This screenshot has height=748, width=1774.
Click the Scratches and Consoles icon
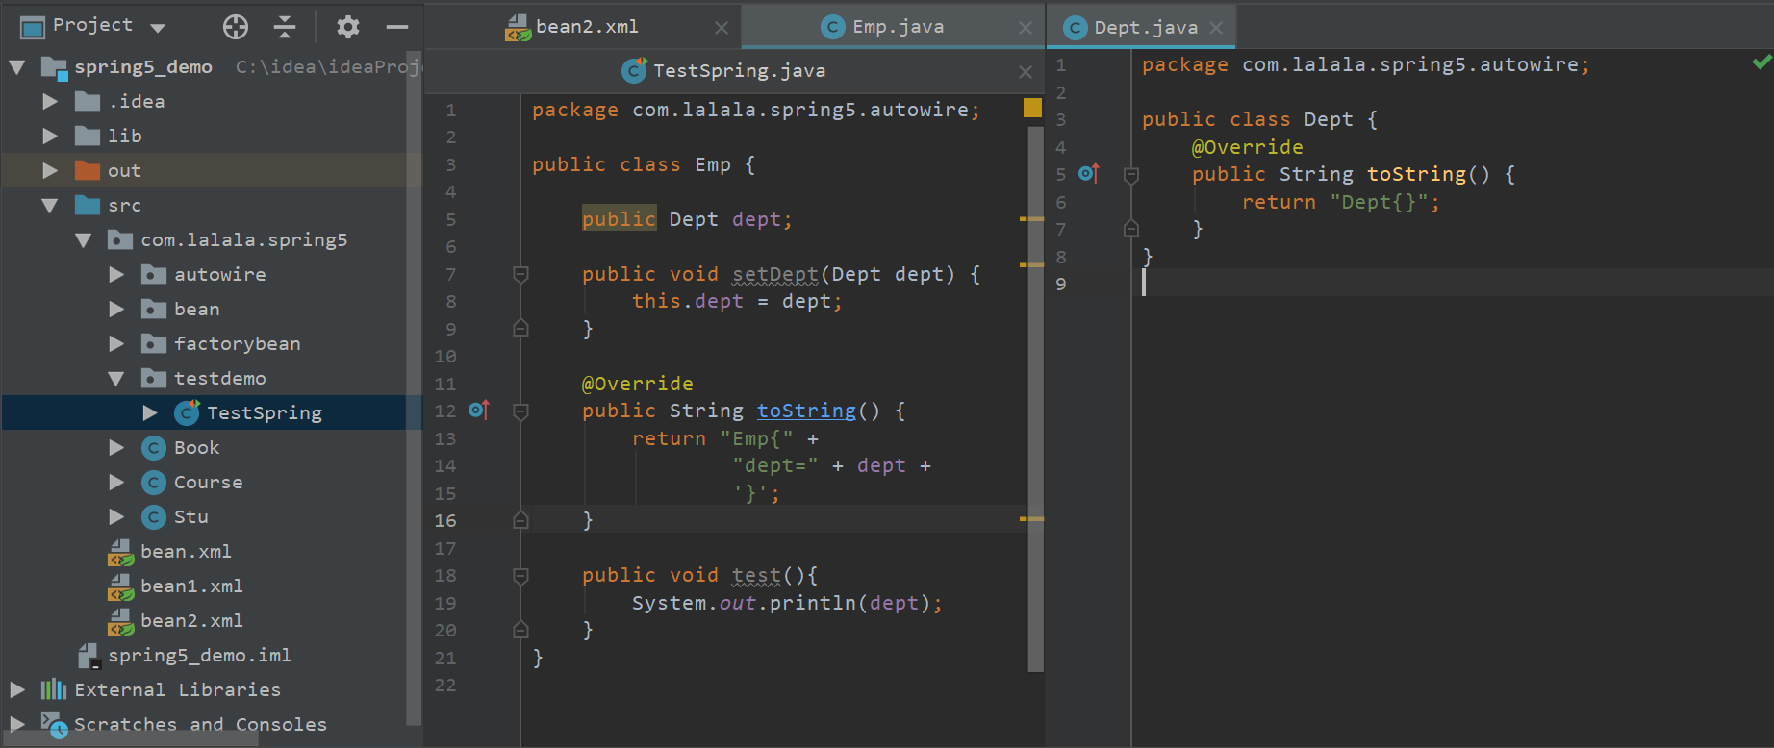click(54, 724)
